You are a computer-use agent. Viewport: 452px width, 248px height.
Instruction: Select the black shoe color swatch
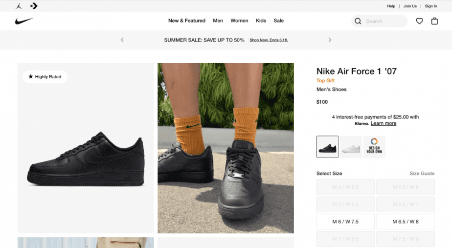327,147
